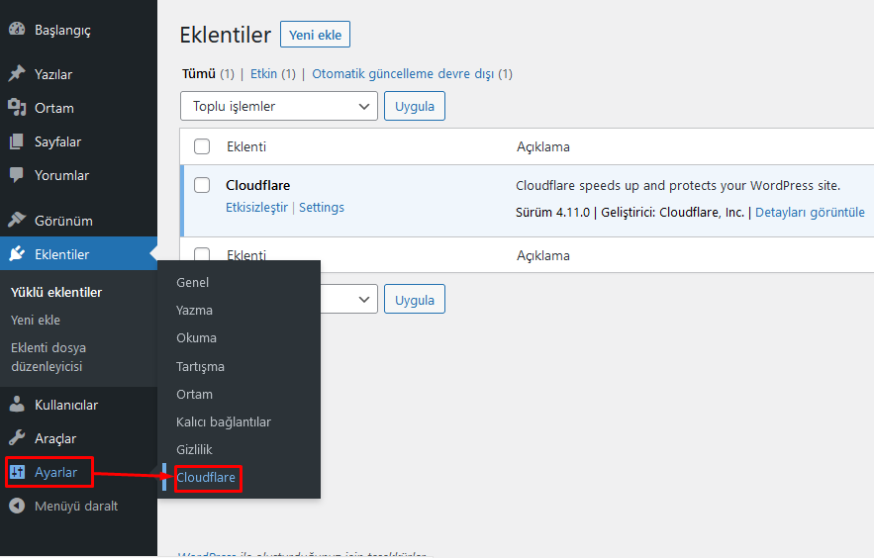Select Kalıcı bağlantılar in the flyout menu
Viewport: 874px width, 558px height.
coord(224,422)
